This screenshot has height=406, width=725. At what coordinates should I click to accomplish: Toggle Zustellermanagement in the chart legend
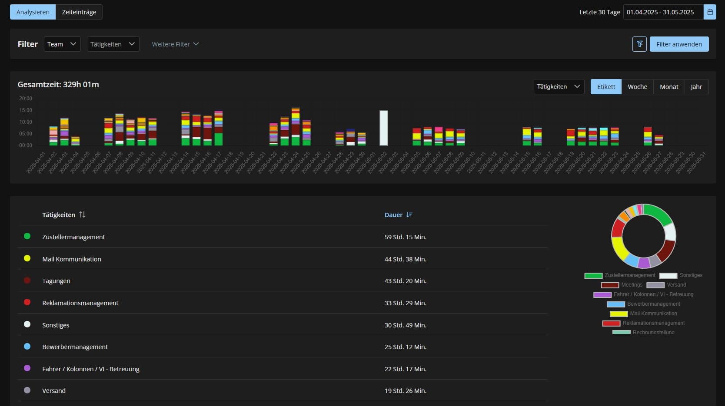tap(620, 275)
